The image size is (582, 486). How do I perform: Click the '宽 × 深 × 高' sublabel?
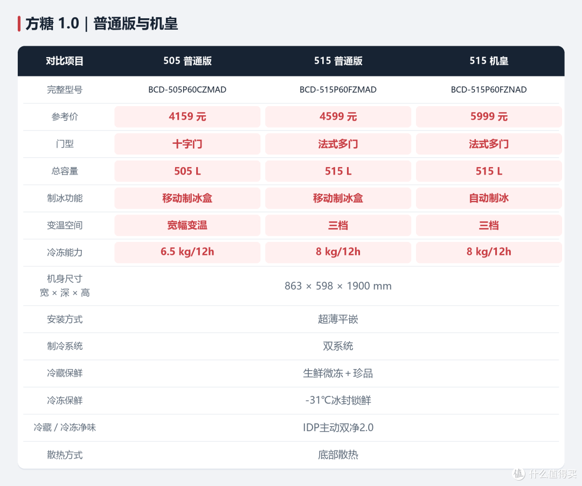point(65,293)
